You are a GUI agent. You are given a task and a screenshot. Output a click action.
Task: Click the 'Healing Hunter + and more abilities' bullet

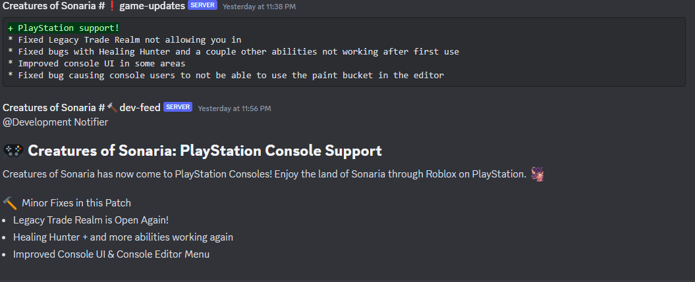[123, 237]
